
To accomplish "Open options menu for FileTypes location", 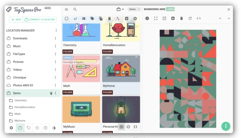I will coord(56,54).
